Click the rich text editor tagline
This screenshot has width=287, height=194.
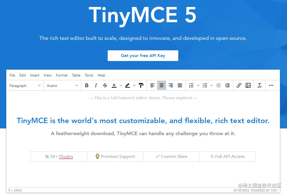pyautogui.click(x=143, y=38)
